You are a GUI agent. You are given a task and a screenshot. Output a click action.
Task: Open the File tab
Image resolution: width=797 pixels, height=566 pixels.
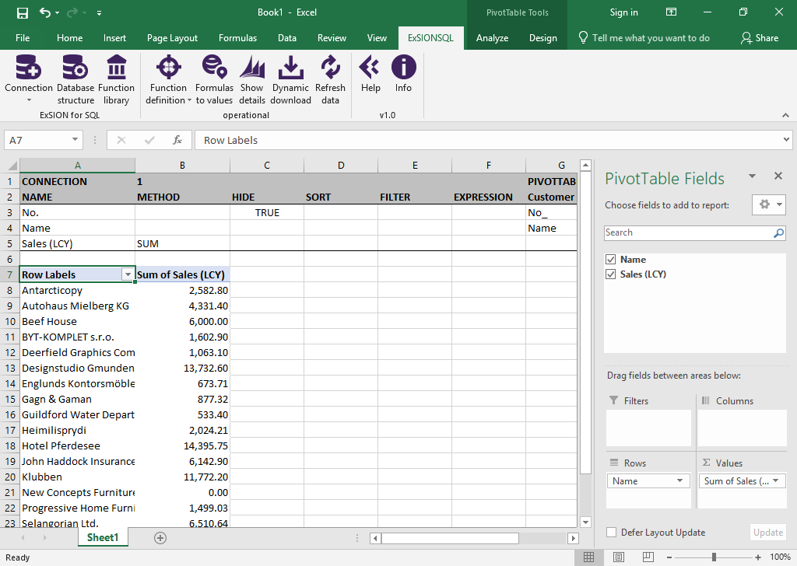[x=23, y=37]
